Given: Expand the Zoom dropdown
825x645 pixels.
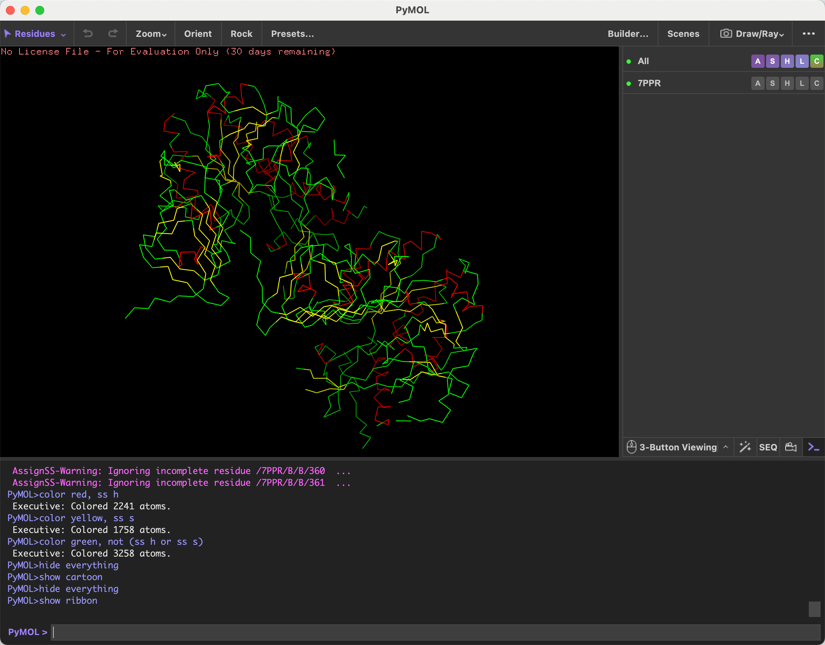Looking at the screenshot, I should pos(151,34).
